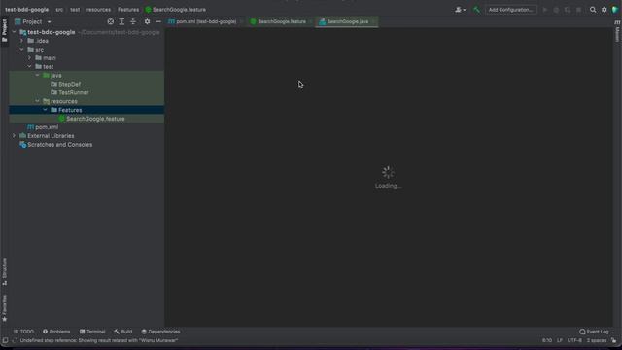Click the green Build project hammer icon
The width and height of the screenshot is (622, 350).
click(x=476, y=10)
